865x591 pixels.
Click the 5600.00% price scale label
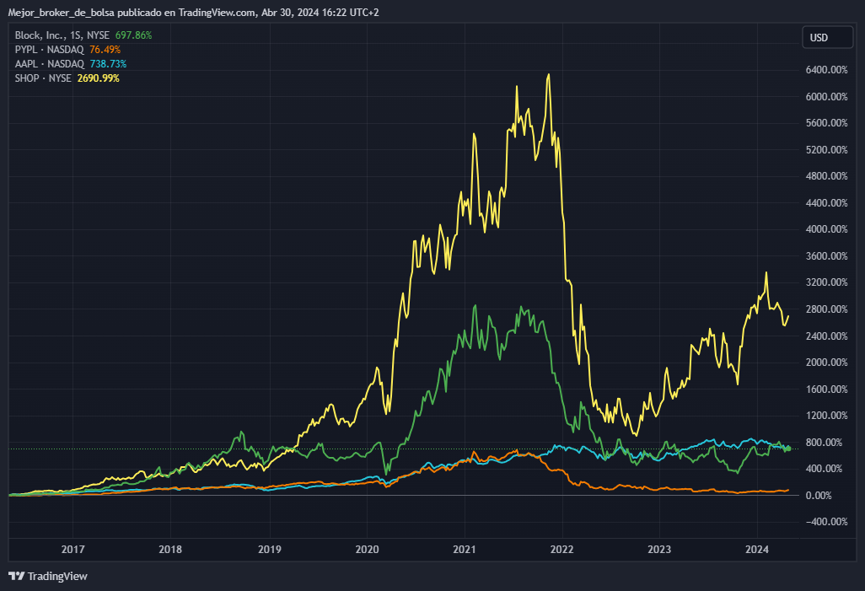click(826, 123)
